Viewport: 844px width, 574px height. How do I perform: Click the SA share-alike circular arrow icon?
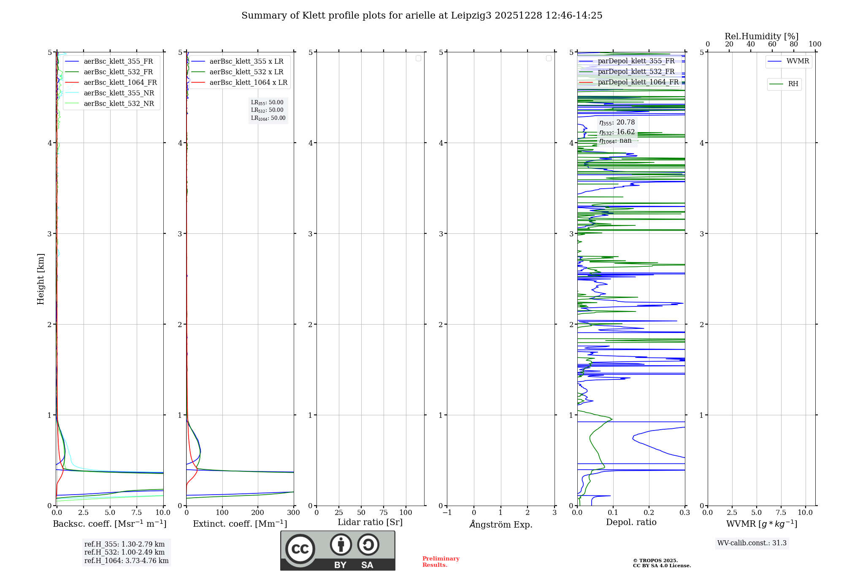point(368,544)
